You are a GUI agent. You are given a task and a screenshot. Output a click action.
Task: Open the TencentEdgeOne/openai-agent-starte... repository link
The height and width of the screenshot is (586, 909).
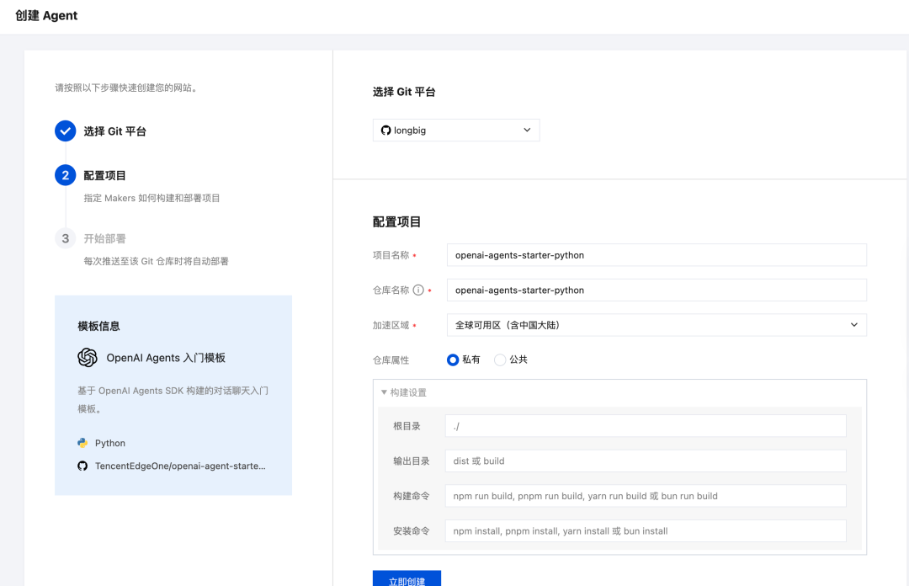tap(180, 466)
